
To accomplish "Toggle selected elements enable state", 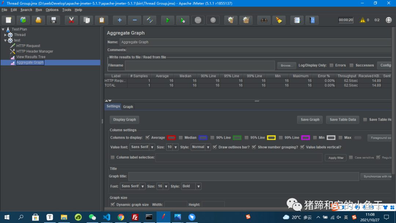I will point(150,20).
